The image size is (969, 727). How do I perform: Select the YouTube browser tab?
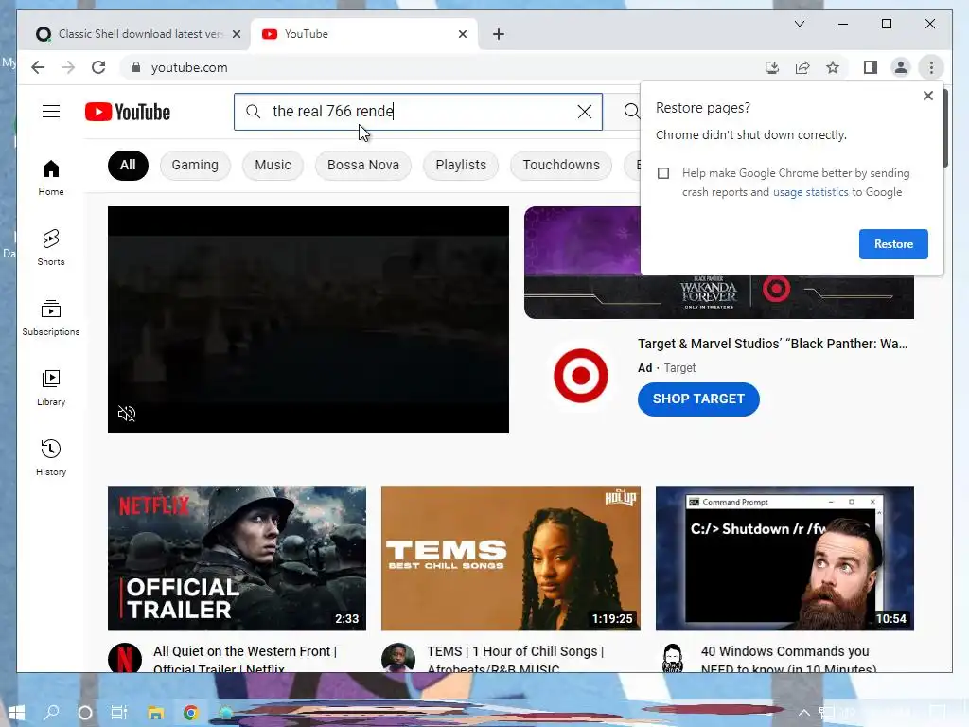(364, 34)
